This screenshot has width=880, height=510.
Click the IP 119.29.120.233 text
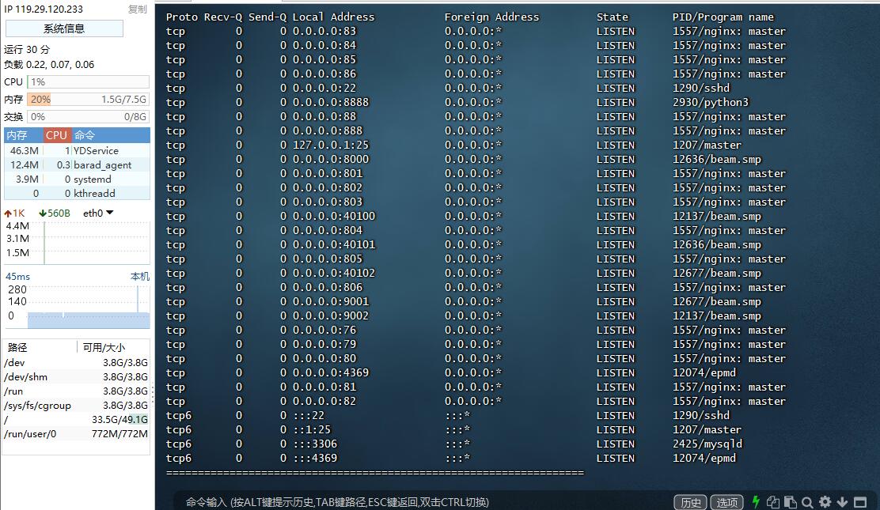[44, 9]
